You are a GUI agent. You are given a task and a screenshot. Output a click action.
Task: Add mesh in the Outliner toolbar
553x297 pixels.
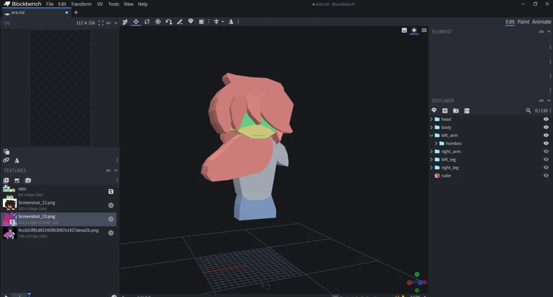click(x=434, y=111)
